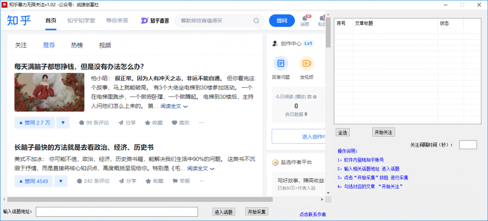Click the vertical scrollbar down arrow

coord(328,193)
